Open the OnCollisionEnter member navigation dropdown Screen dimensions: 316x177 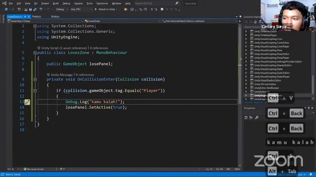[x=199, y=21]
